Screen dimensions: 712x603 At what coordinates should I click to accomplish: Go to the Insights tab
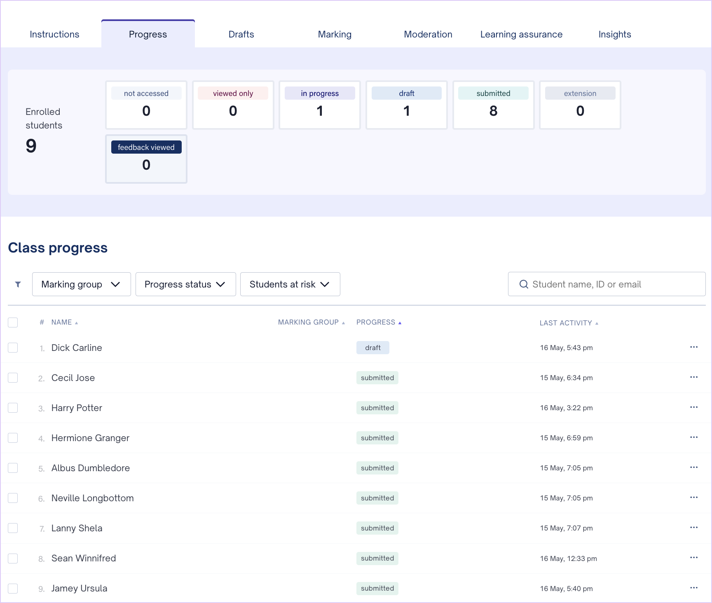[614, 34]
